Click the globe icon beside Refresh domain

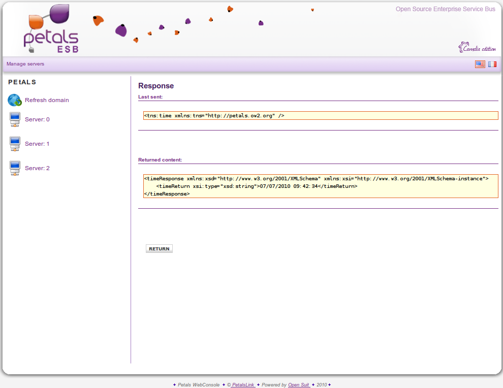(15, 100)
